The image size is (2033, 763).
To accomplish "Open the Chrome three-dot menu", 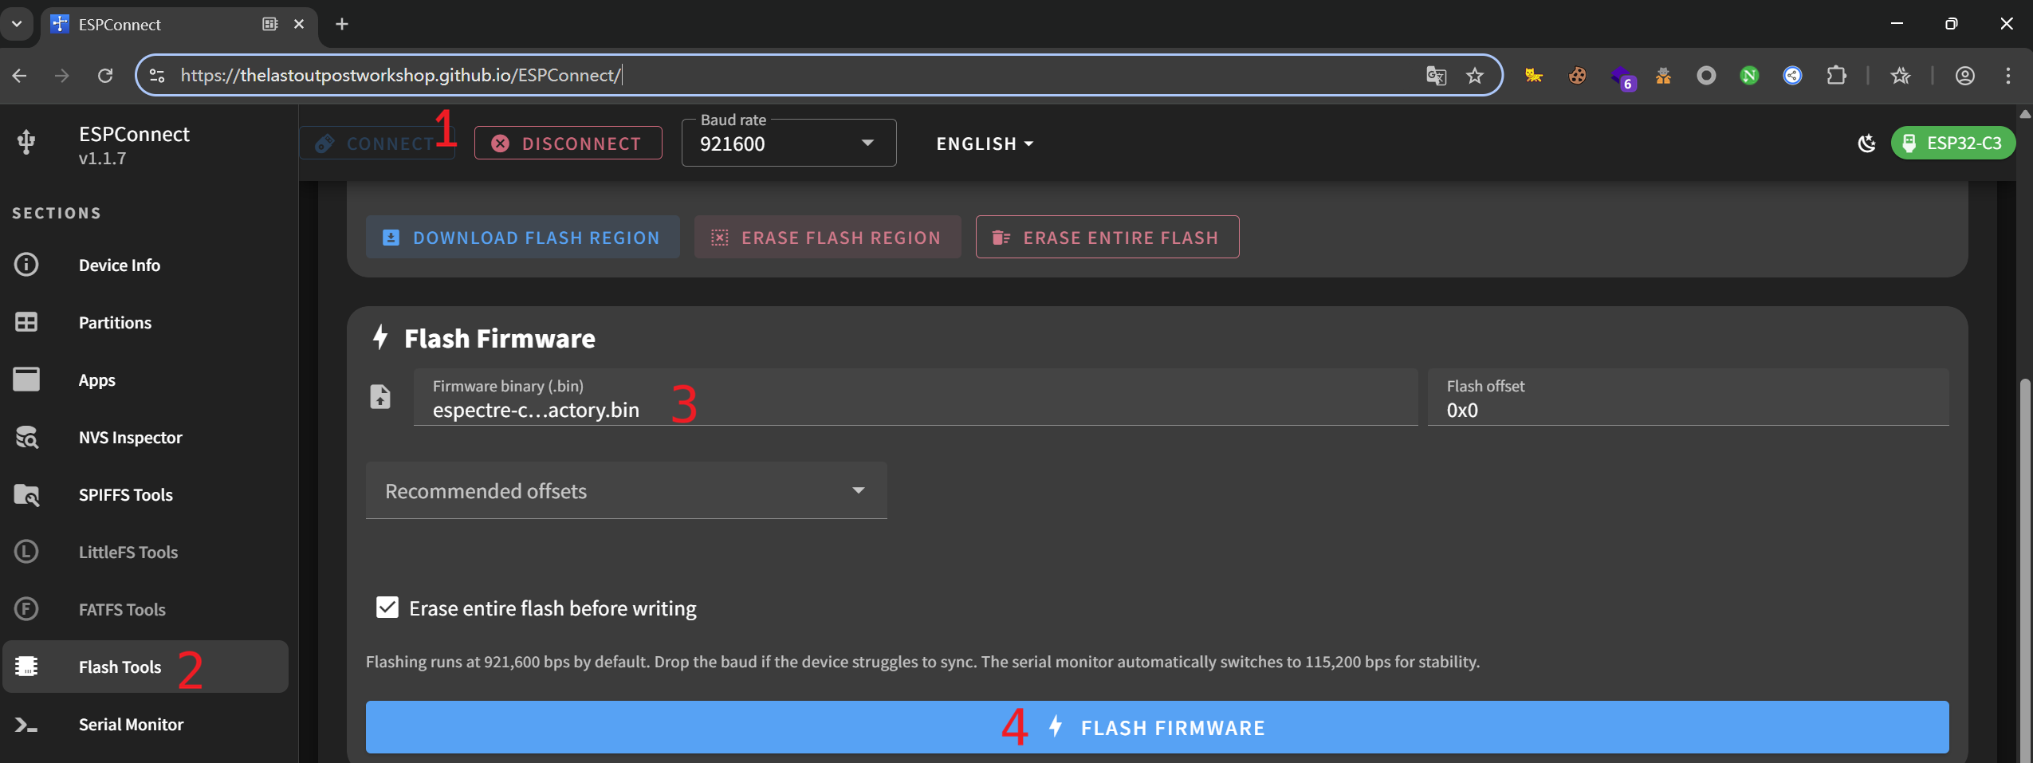I will click(2008, 76).
